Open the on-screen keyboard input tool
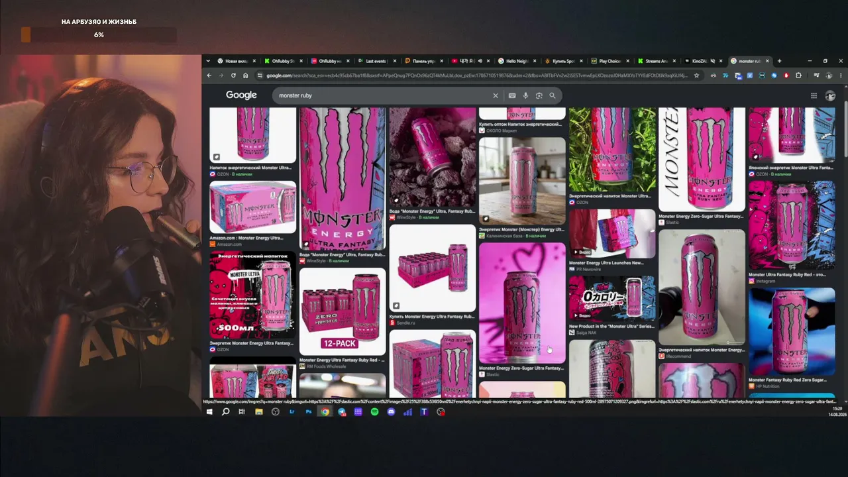 pyautogui.click(x=512, y=95)
